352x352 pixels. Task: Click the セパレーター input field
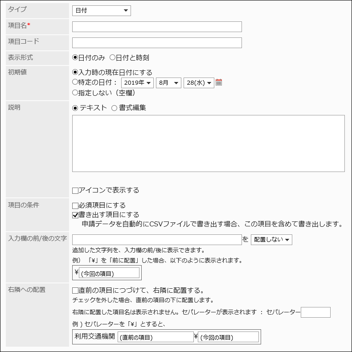pyautogui.click(x=315, y=312)
